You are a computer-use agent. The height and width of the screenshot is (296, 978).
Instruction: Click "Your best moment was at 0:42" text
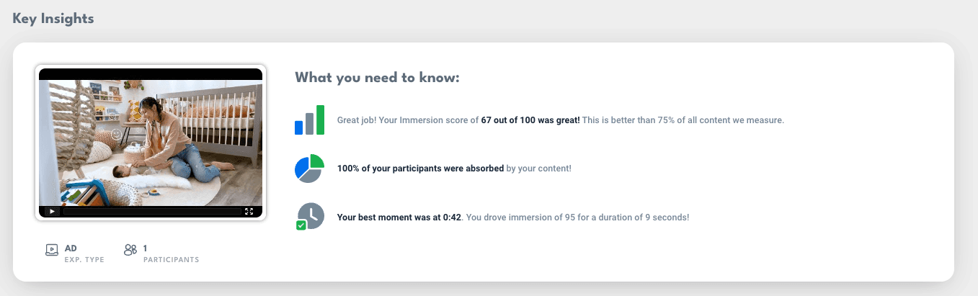click(400, 217)
